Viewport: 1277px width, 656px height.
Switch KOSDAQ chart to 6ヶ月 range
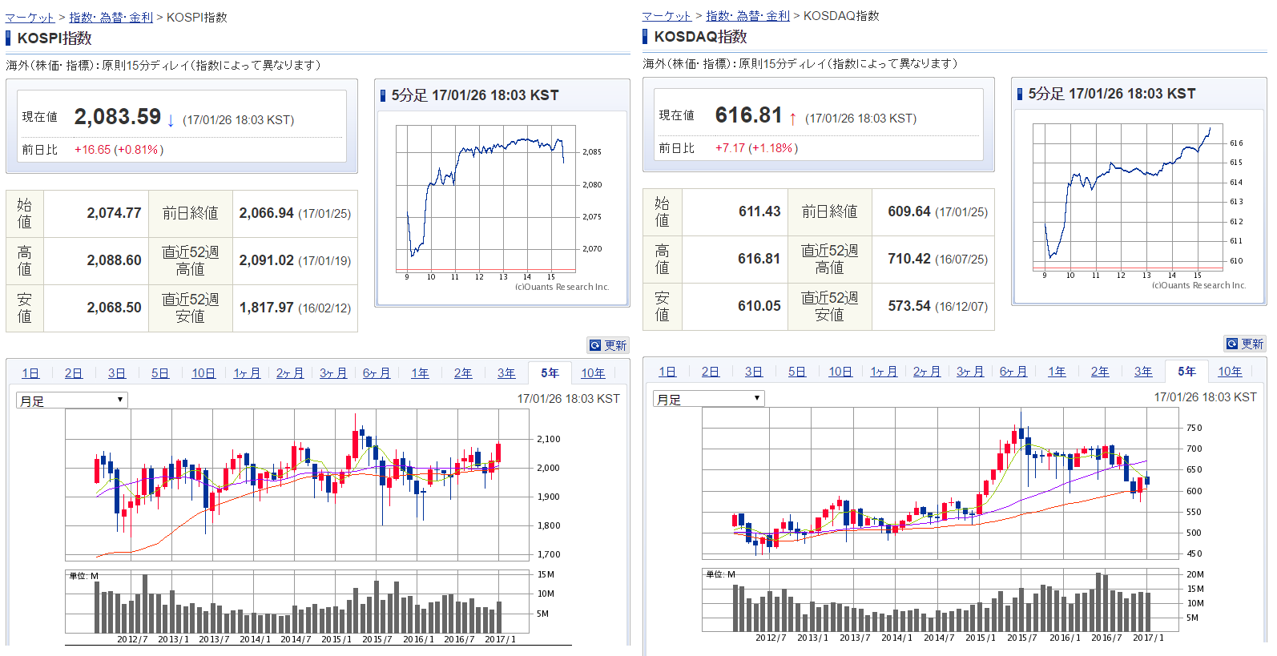point(1013,372)
